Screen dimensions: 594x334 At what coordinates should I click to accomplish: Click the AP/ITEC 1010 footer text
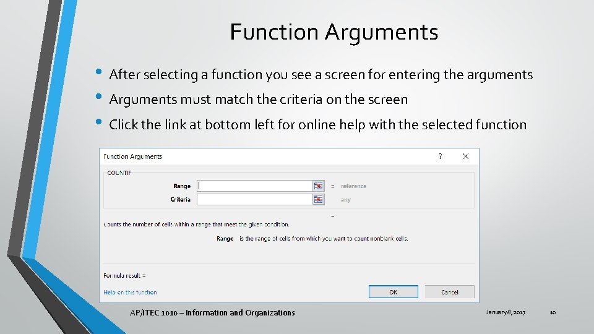click(212, 313)
